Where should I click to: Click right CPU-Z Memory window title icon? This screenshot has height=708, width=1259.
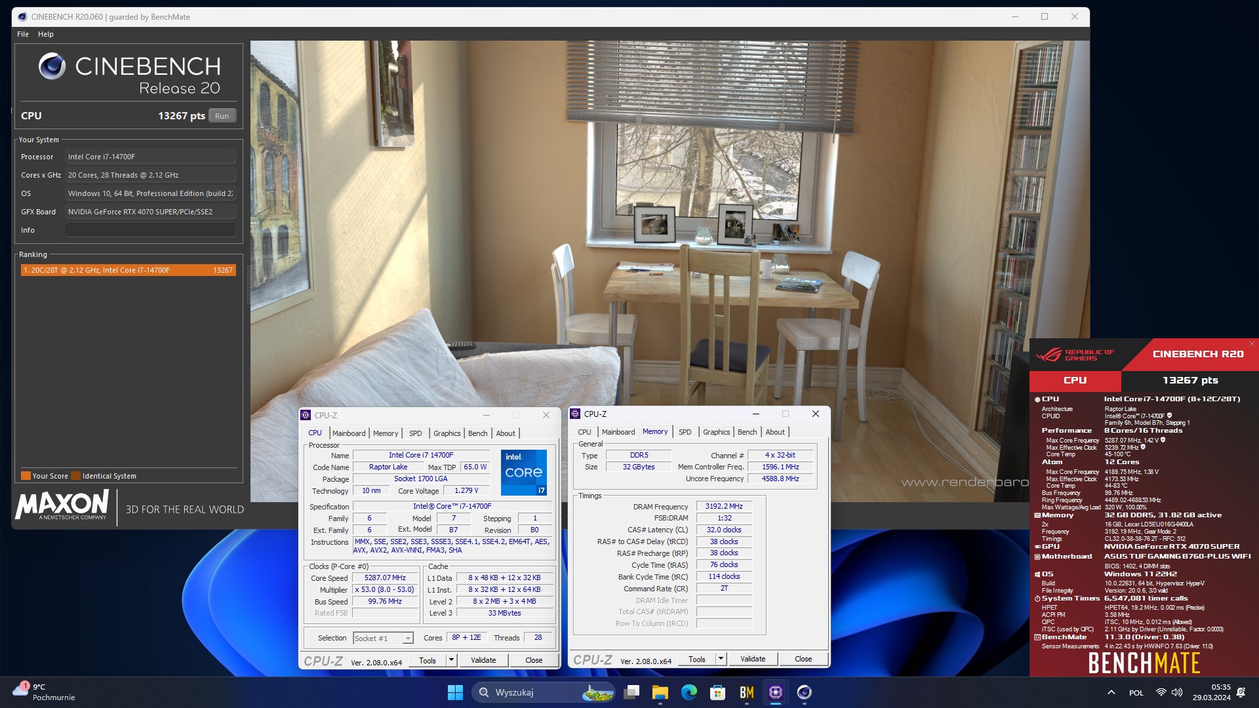pos(575,414)
